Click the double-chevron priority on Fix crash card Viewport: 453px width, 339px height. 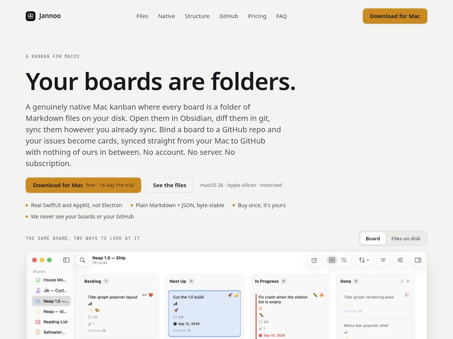tap(260, 308)
